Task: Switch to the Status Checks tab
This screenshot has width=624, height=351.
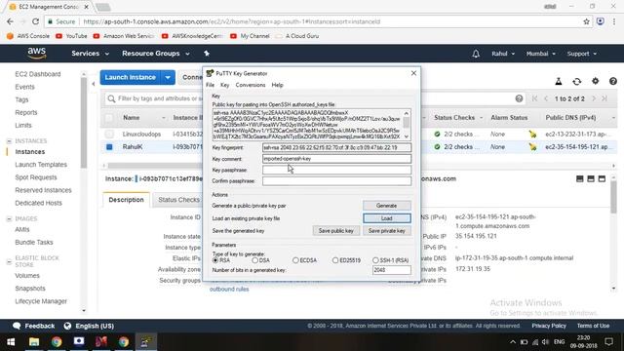Action: (178, 200)
